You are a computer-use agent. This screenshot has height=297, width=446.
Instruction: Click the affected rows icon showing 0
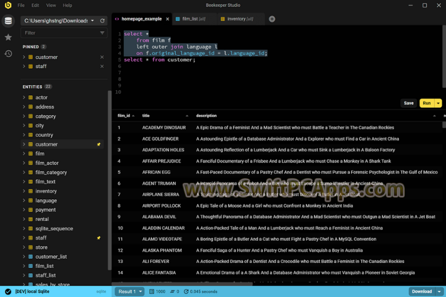(172, 291)
